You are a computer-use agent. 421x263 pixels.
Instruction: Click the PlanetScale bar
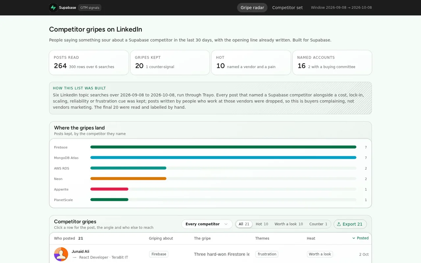[x=109, y=200]
